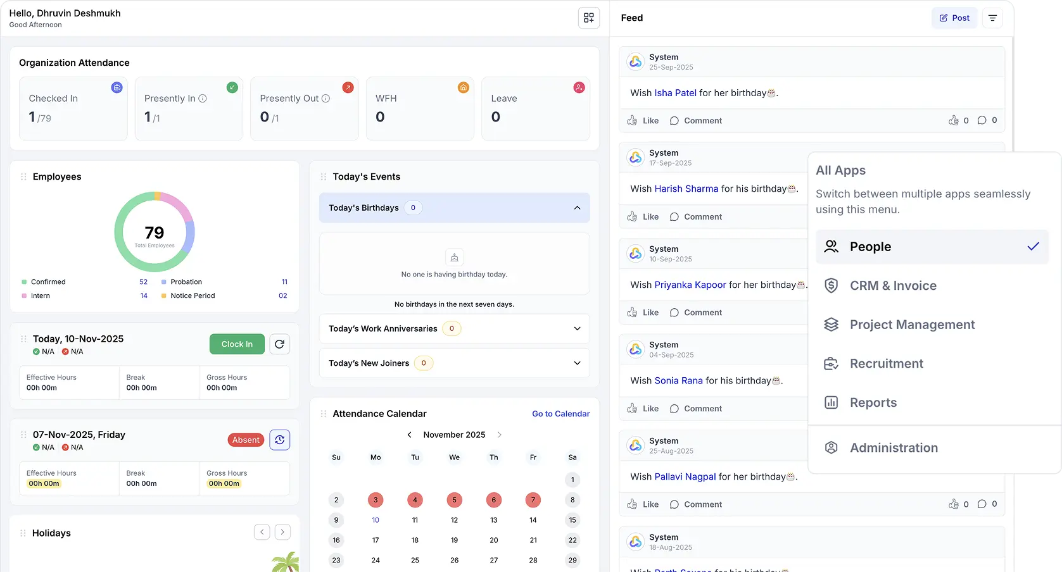Expand Today's Work Anniversaries
1062x572 pixels.
(577, 328)
